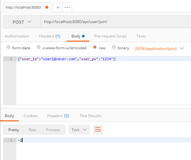Show the Raw response view
This screenshot has width=191, height=160.
pyautogui.click(x=32, y=130)
